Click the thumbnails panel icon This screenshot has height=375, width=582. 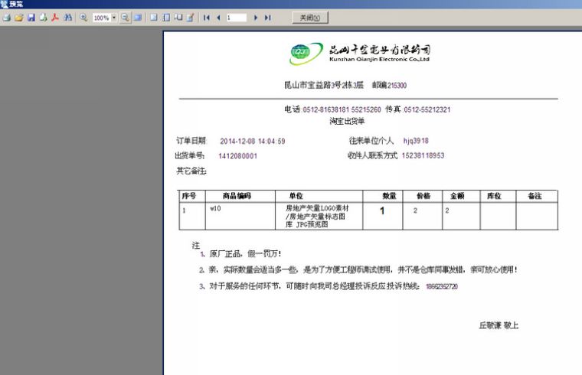pyautogui.click(x=166, y=18)
